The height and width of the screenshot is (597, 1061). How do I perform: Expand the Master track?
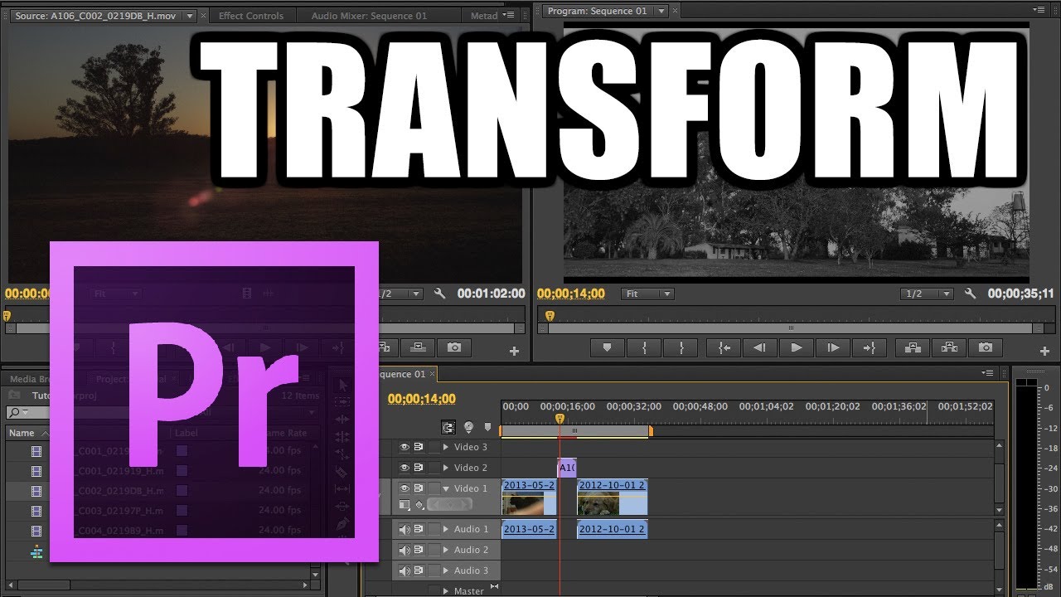[x=445, y=591]
